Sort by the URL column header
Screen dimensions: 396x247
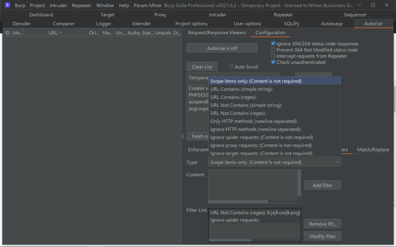point(55,33)
